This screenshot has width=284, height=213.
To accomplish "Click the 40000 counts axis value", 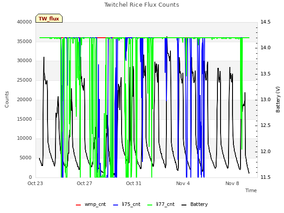I will [24, 22].
